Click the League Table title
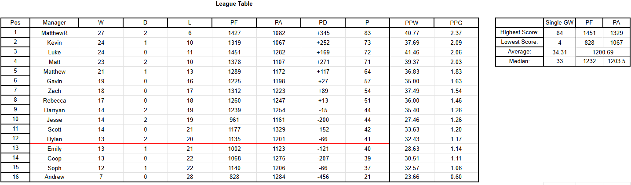Screen dimensions: 631x185 (x=234, y=4)
